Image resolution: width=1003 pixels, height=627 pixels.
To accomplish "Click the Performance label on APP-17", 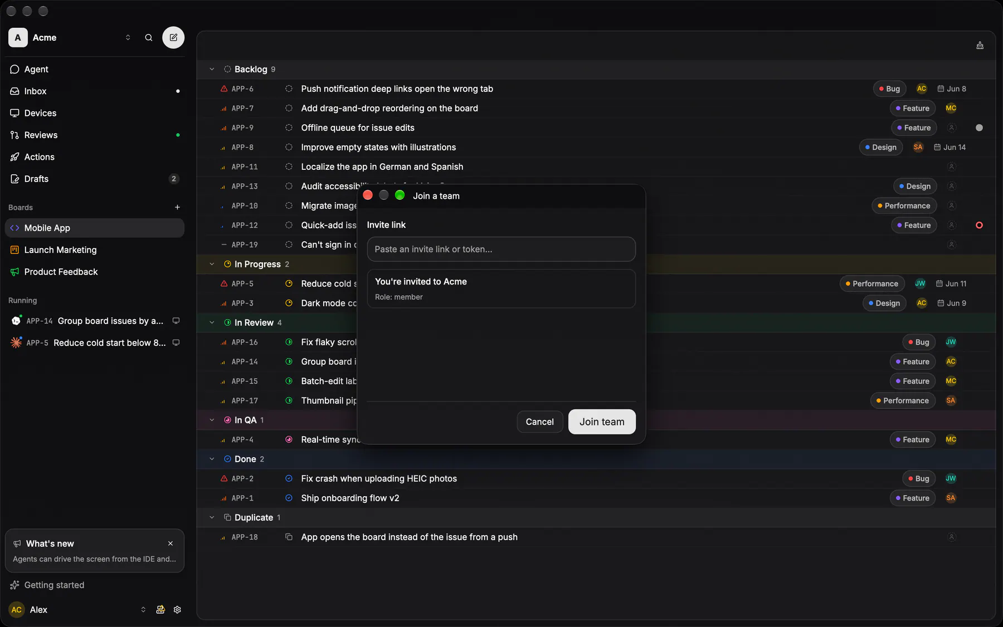I will click(x=903, y=401).
